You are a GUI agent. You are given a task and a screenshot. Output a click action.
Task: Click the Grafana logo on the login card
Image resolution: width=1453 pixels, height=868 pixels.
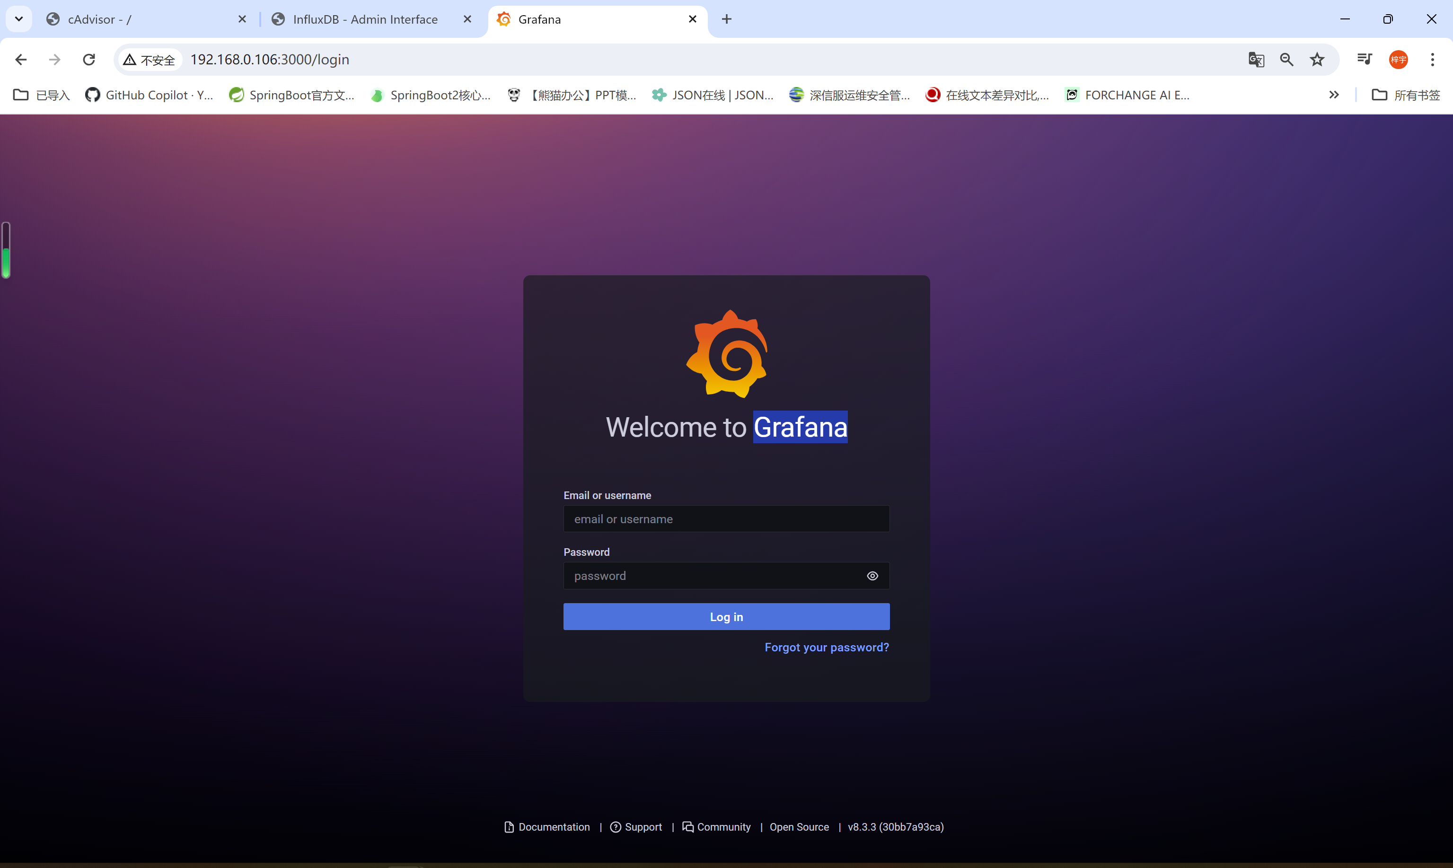click(x=727, y=354)
